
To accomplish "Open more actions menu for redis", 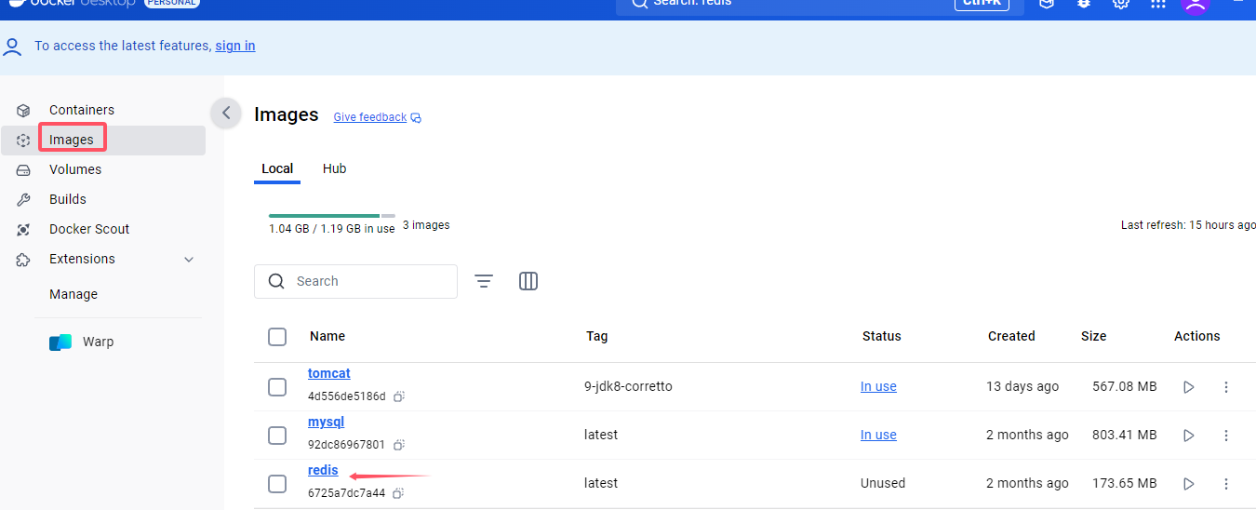I will click(1226, 483).
